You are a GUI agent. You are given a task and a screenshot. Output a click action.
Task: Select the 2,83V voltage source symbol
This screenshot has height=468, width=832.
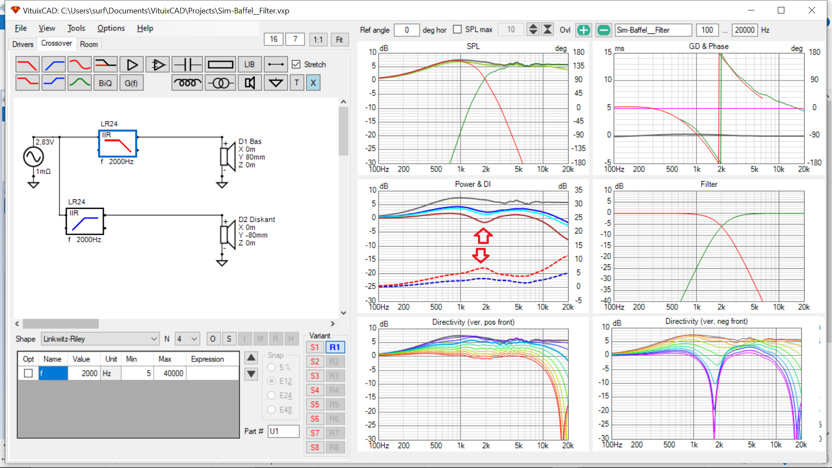click(x=33, y=157)
